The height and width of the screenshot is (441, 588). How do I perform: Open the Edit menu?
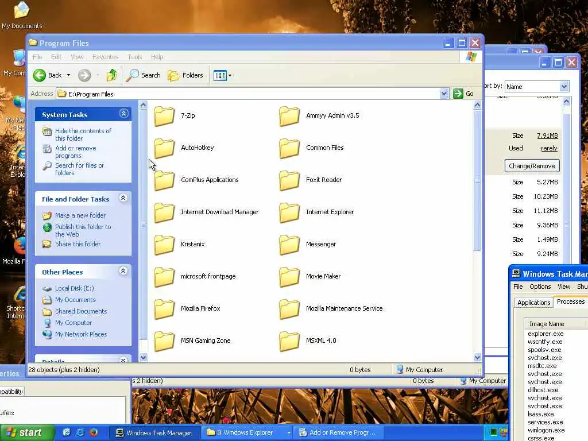tap(56, 57)
